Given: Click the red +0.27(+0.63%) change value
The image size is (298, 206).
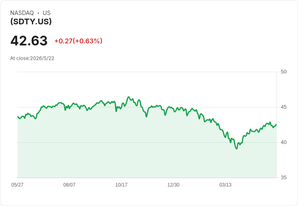Looking at the screenshot, I should click(x=78, y=41).
